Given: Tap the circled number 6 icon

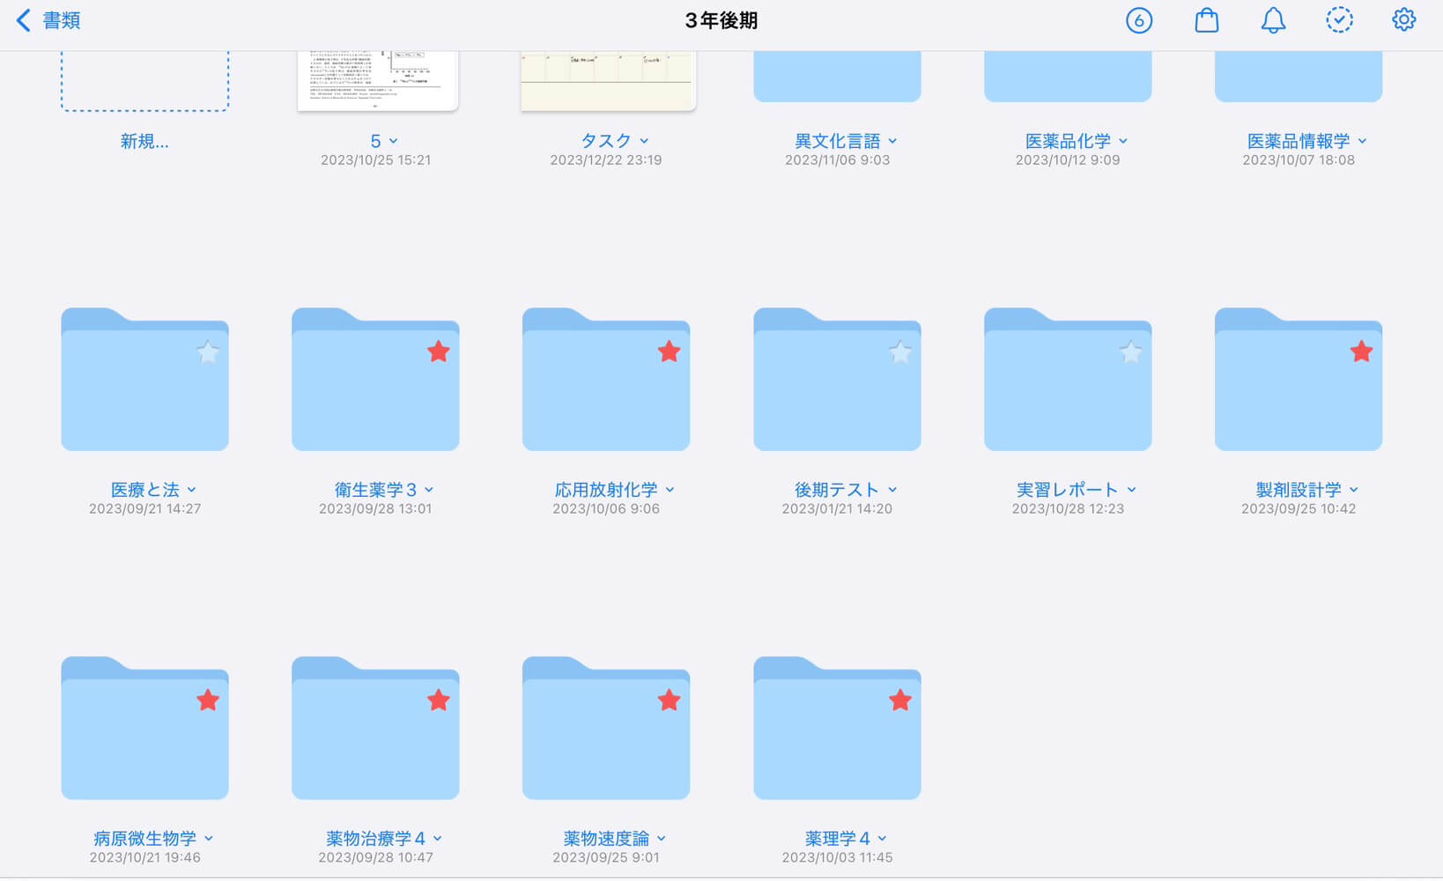Looking at the screenshot, I should 1138,20.
